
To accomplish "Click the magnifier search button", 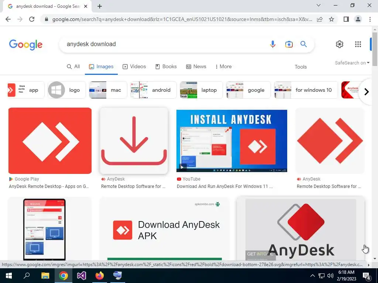I will (303, 44).
